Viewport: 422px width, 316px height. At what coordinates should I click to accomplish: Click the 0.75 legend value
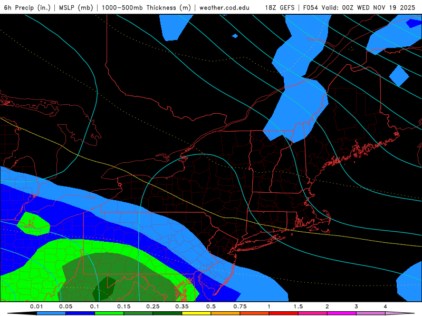point(240,307)
